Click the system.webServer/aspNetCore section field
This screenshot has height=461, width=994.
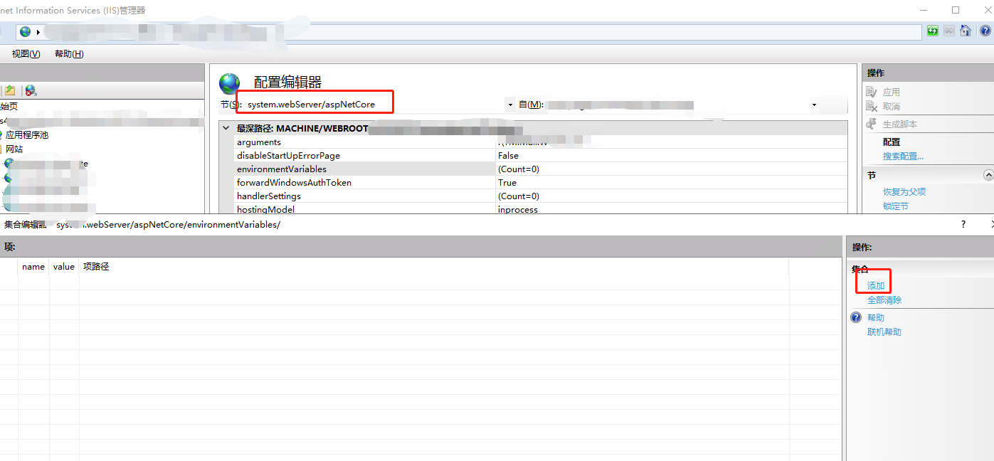coord(376,105)
